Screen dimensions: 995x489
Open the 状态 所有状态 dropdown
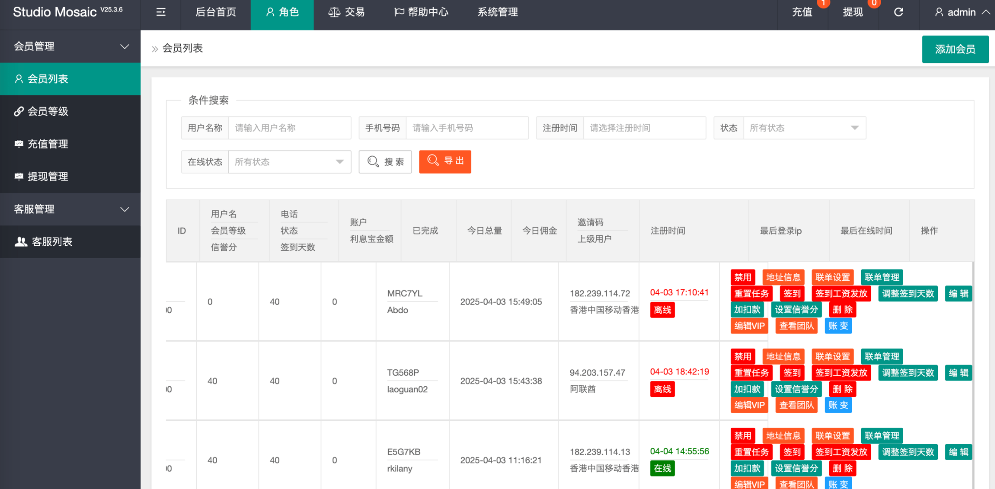[804, 128]
